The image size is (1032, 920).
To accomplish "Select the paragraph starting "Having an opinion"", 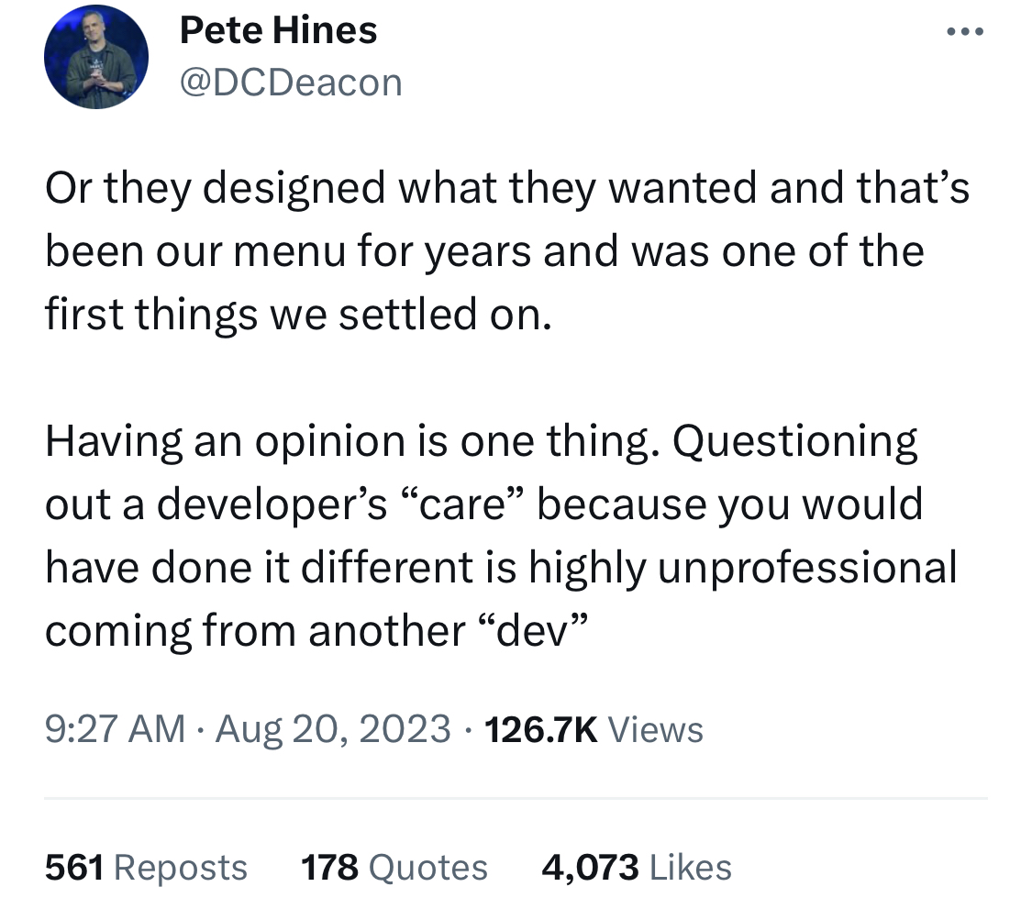I will [x=501, y=535].
